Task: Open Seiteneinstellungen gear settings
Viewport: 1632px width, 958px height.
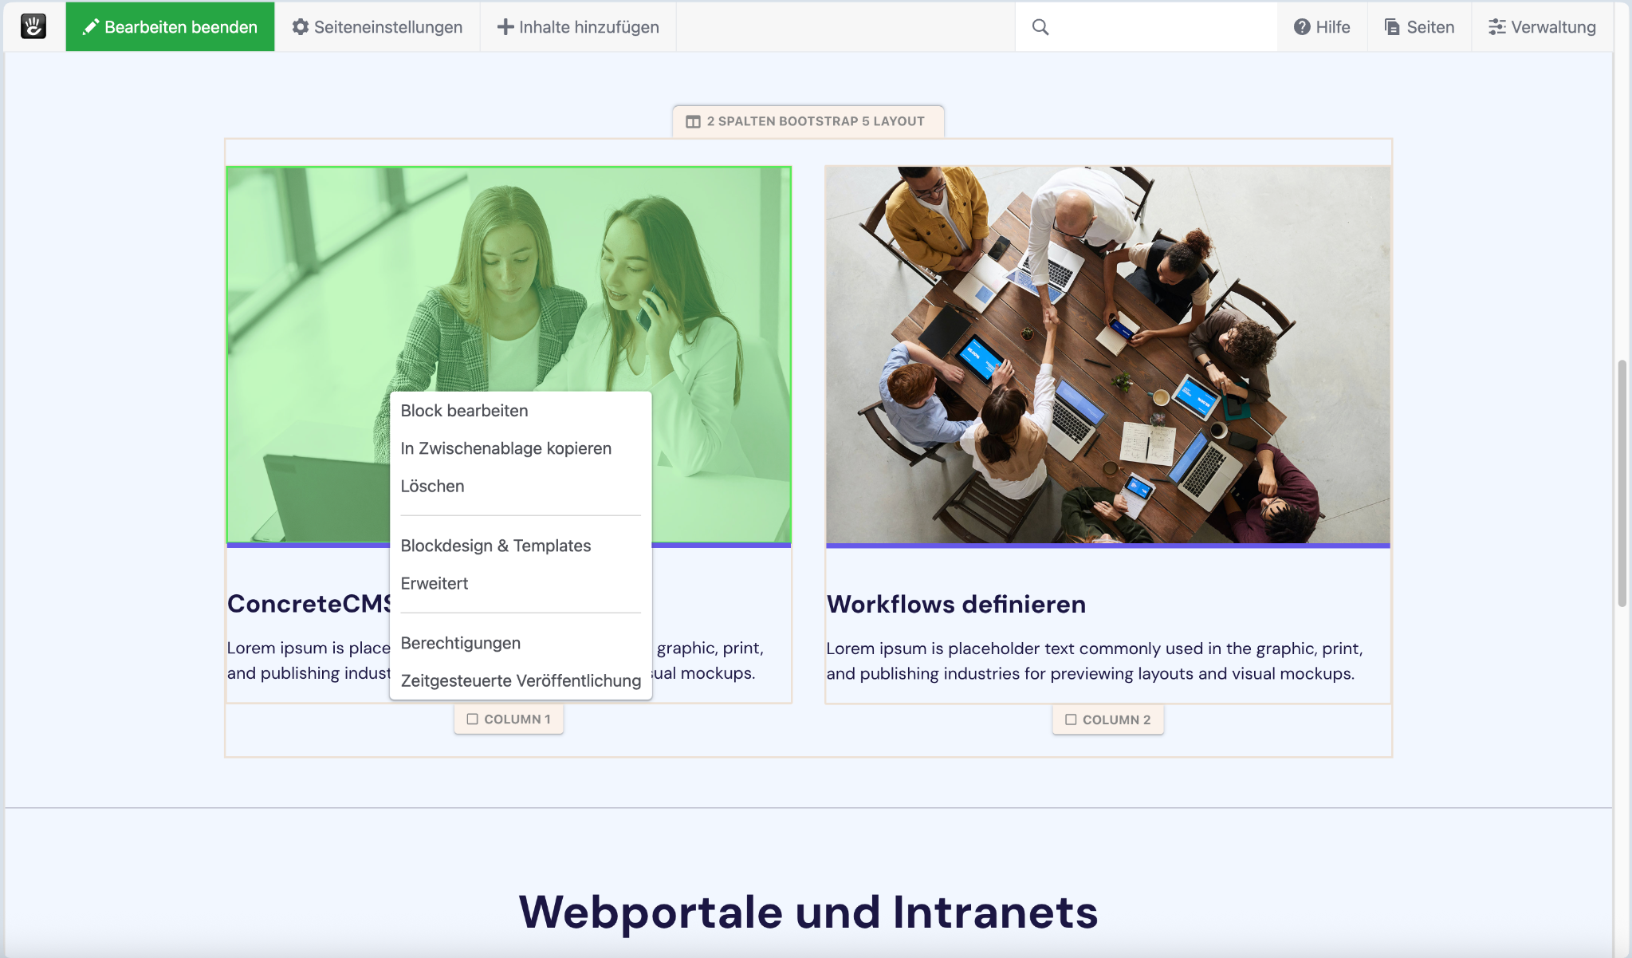Action: [x=377, y=26]
